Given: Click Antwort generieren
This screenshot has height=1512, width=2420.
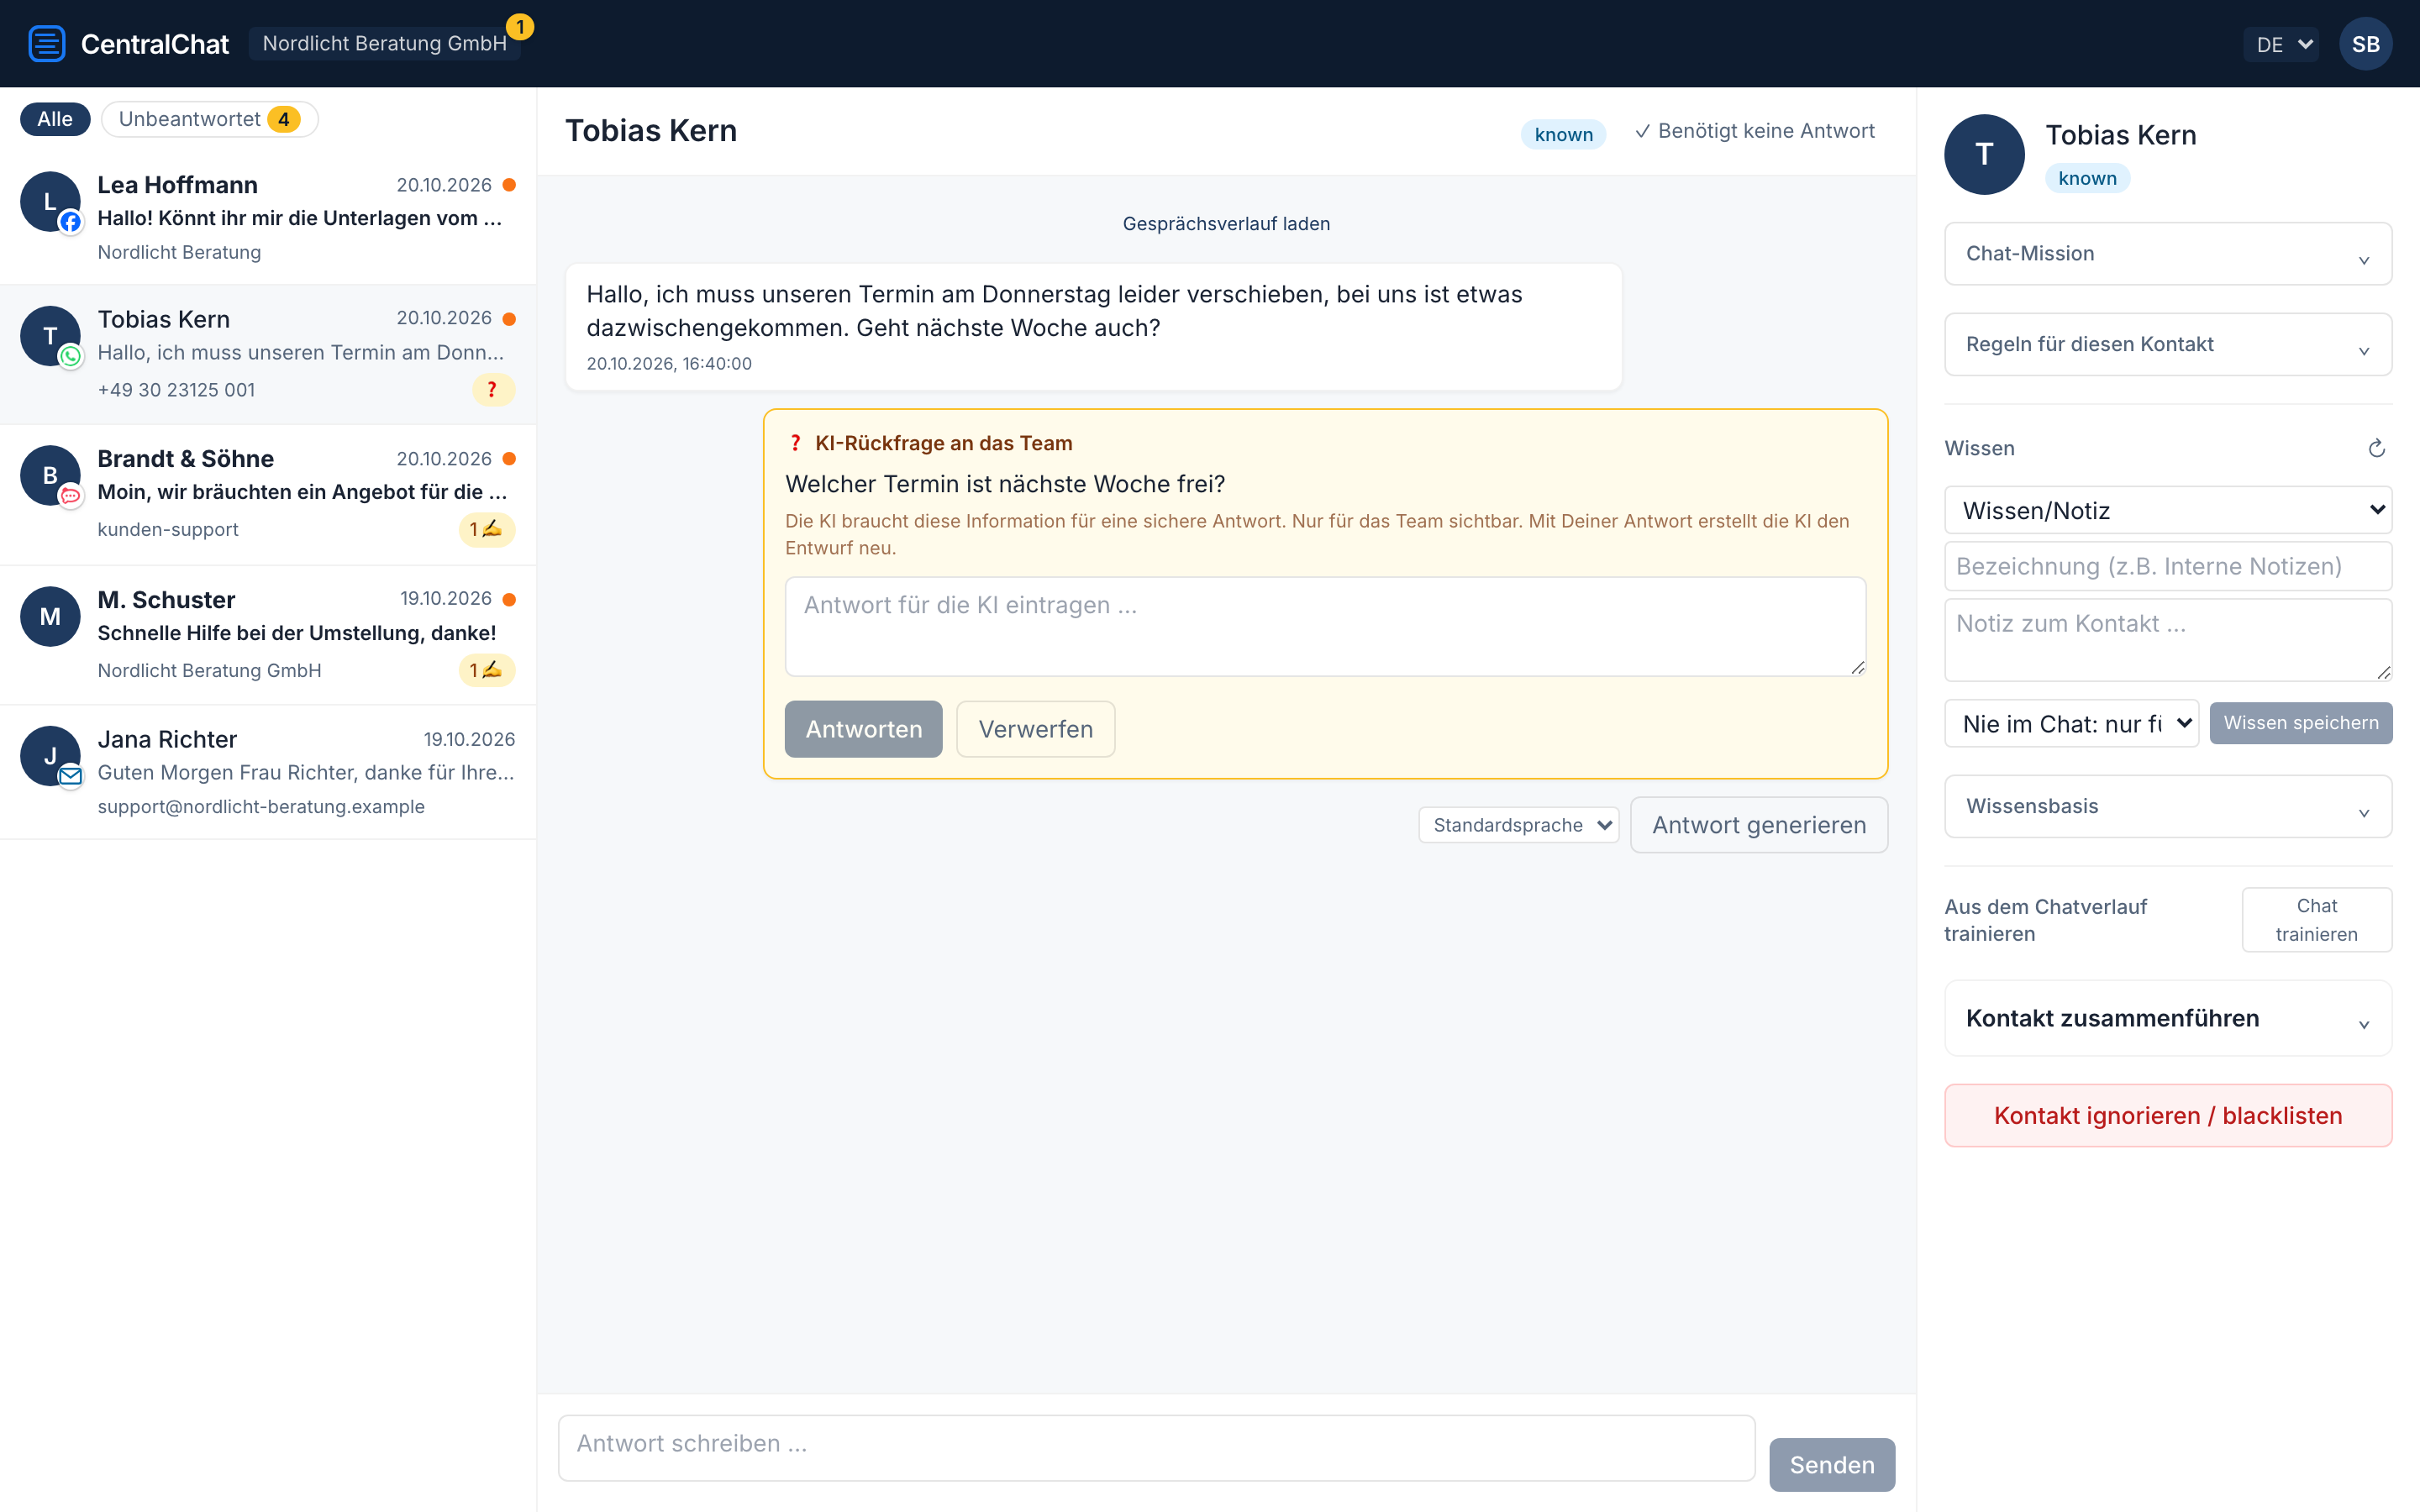Looking at the screenshot, I should pyautogui.click(x=1758, y=825).
